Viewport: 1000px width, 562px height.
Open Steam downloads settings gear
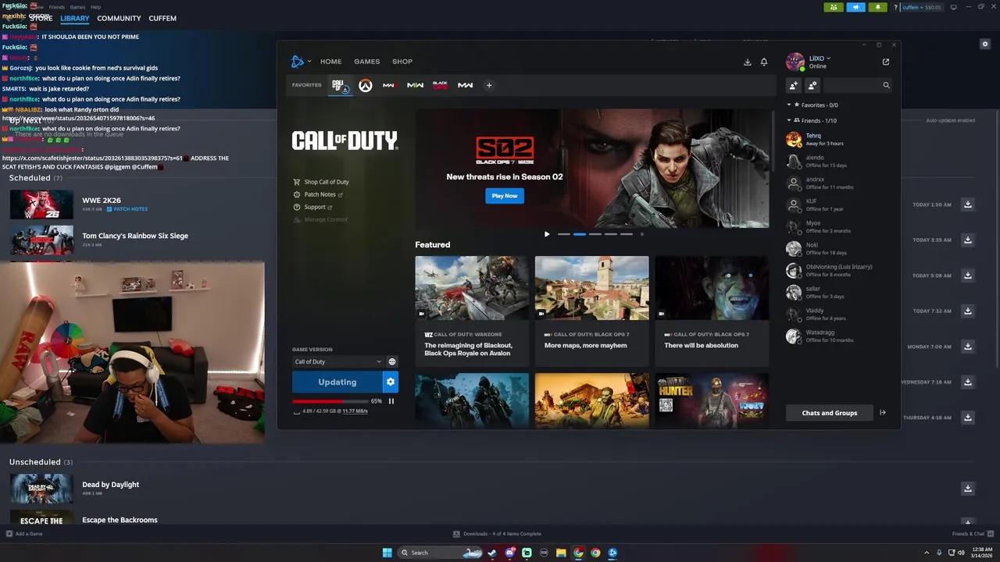pos(985,44)
